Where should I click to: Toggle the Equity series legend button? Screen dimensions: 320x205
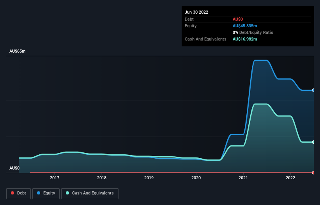(x=46, y=193)
